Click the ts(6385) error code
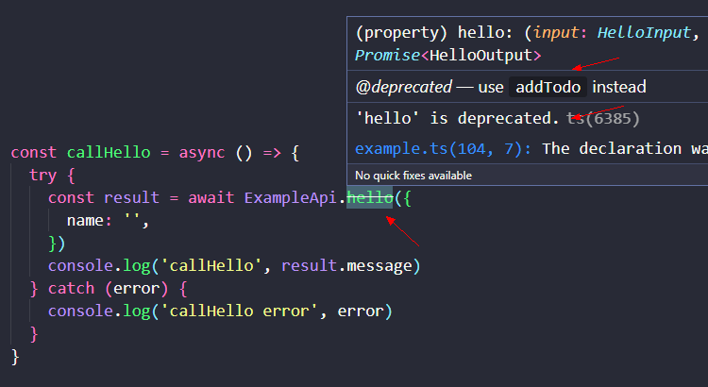 point(603,118)
